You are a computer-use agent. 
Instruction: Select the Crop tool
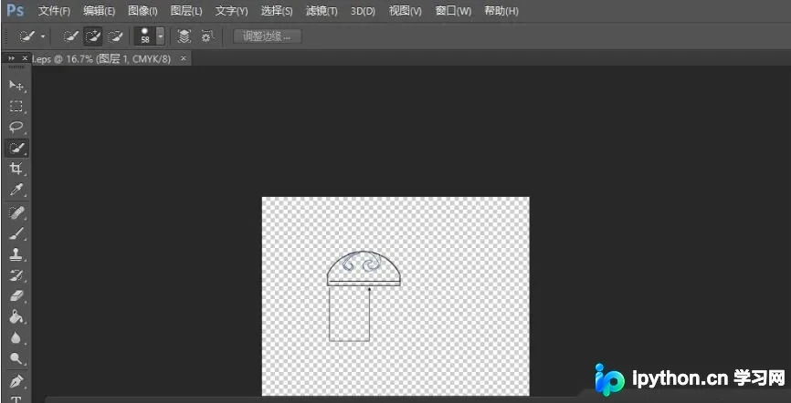pyautogui.click(x=16, y=169)
